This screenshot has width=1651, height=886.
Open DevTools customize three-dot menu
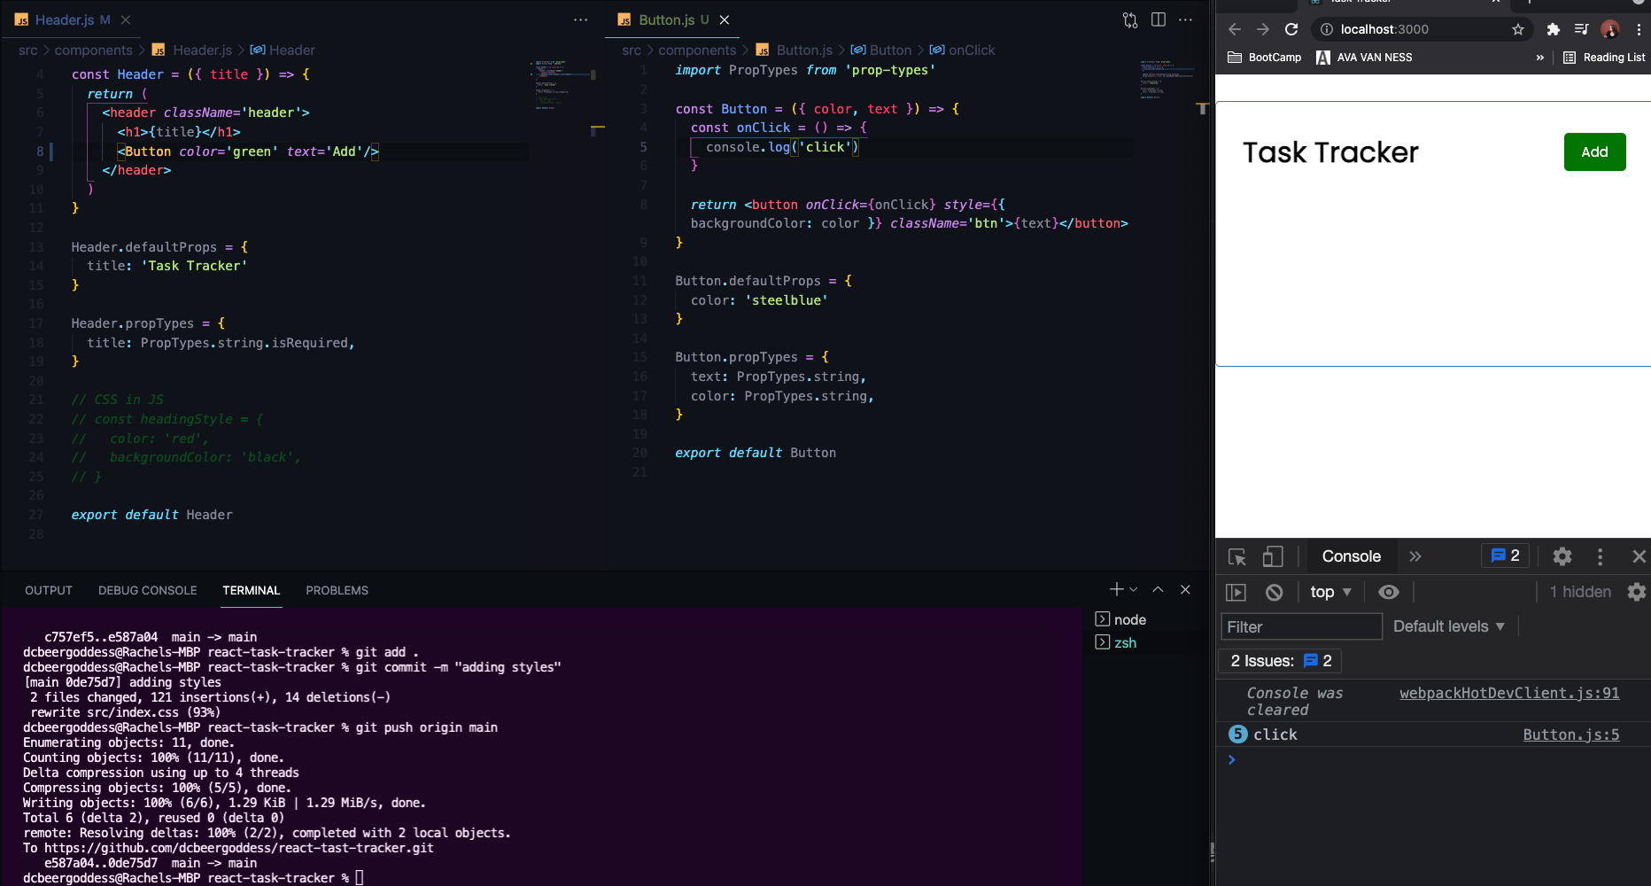click(1600, 556)
